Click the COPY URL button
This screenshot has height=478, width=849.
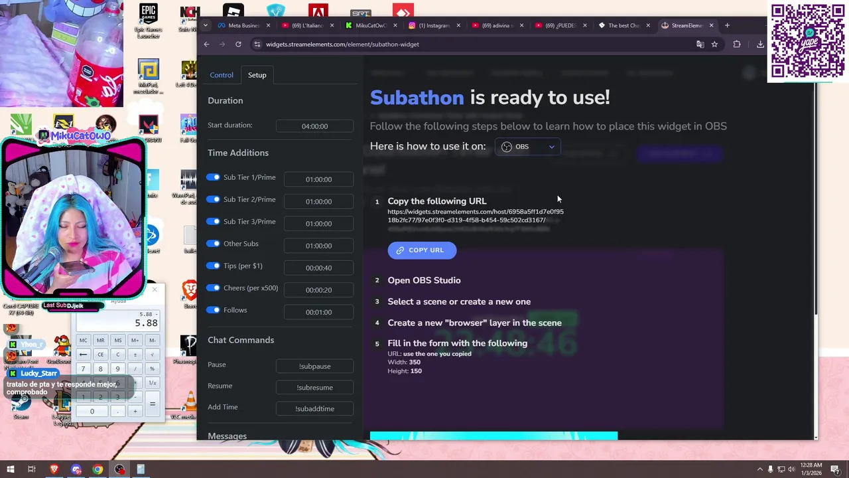pyautogui.click(x=422, y=250)
